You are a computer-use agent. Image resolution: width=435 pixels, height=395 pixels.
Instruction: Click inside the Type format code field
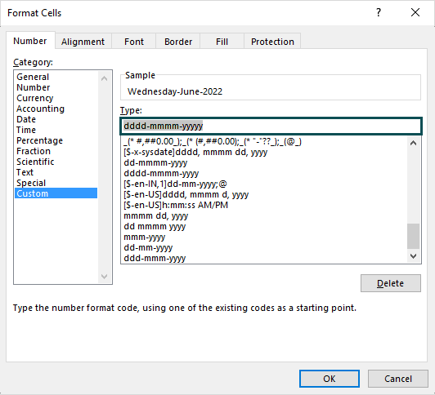click(271, 126)
